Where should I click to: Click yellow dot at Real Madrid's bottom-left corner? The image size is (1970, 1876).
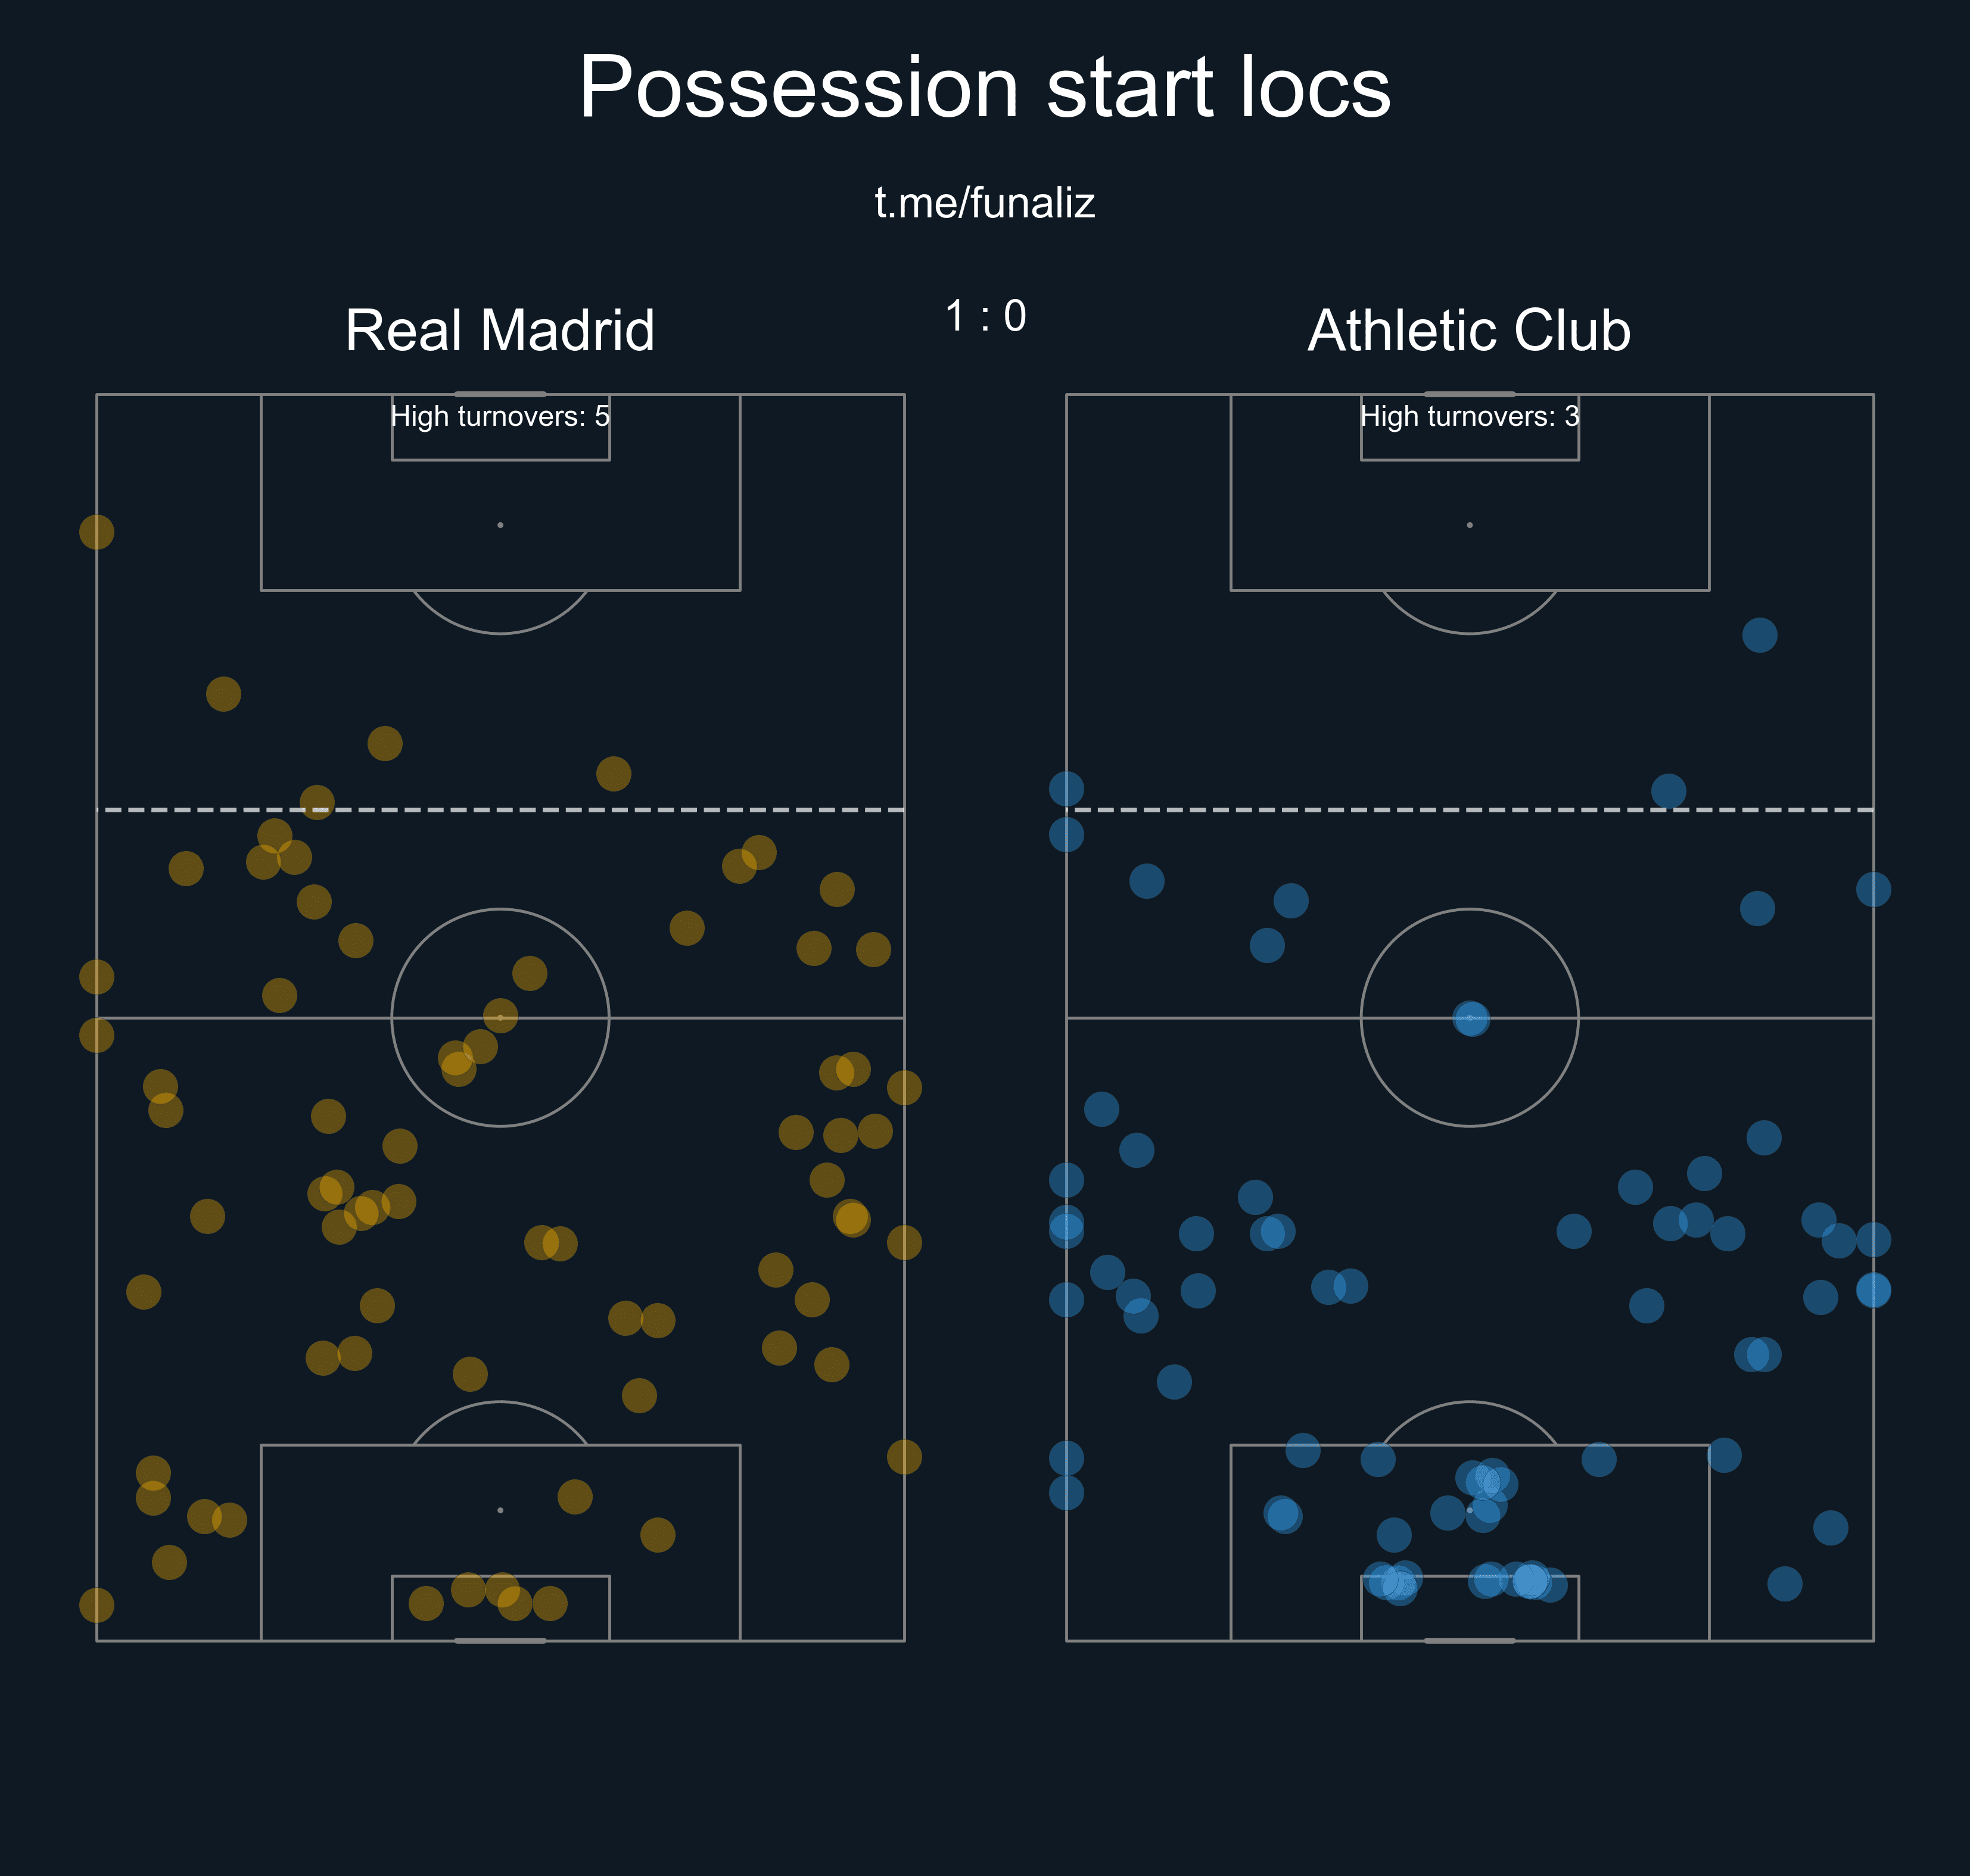click(x=97, y=1605)
